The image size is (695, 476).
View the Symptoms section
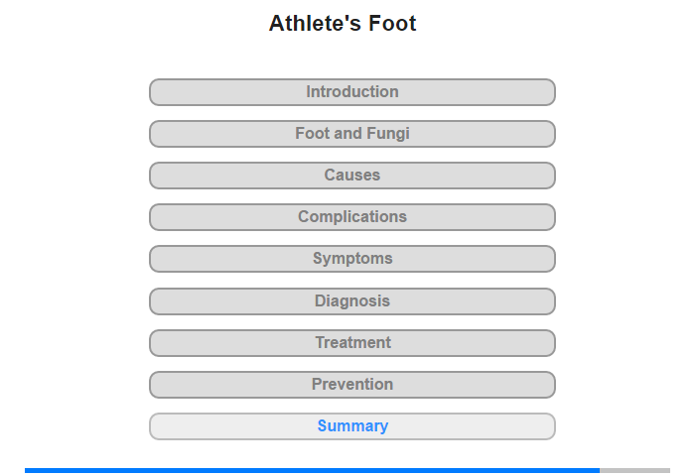click(352, 259)
